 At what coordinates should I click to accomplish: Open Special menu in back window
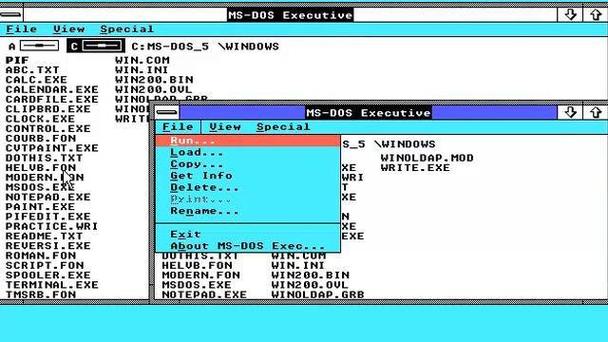126,29
